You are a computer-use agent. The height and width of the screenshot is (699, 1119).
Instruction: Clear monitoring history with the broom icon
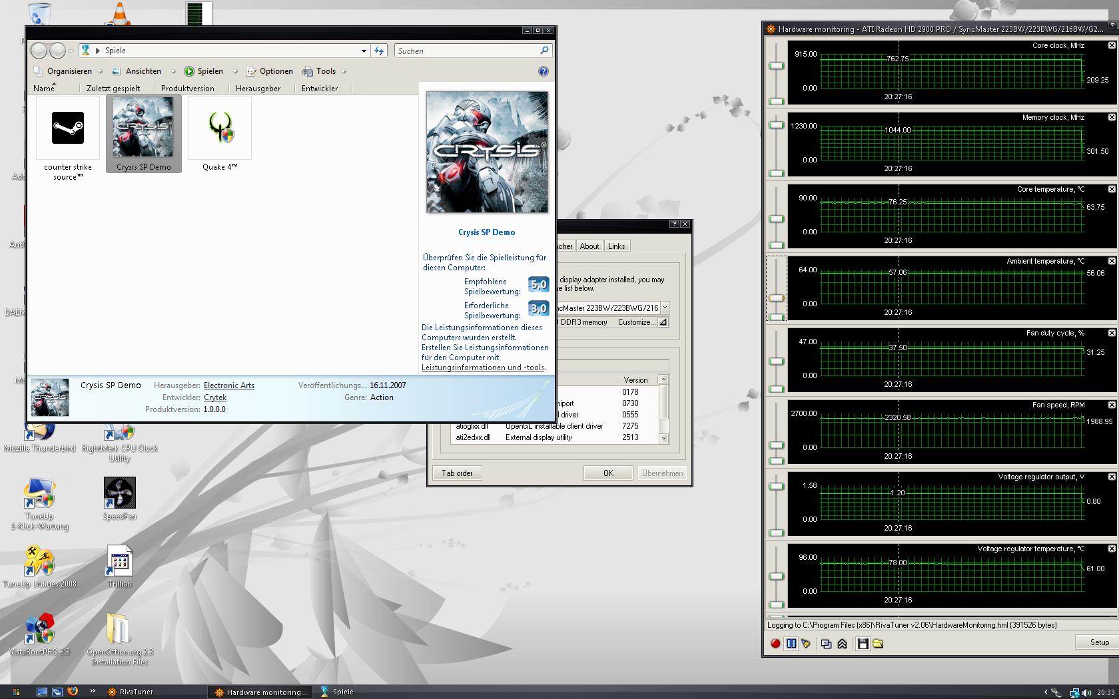pyautogui.click(x=806, y=643)
